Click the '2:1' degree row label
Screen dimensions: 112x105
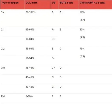(x=3, y=30)
